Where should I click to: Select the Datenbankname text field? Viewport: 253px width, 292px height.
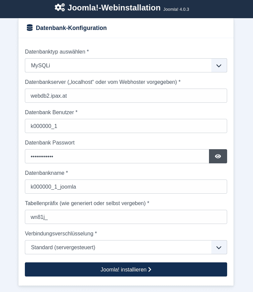click(126, 187)
